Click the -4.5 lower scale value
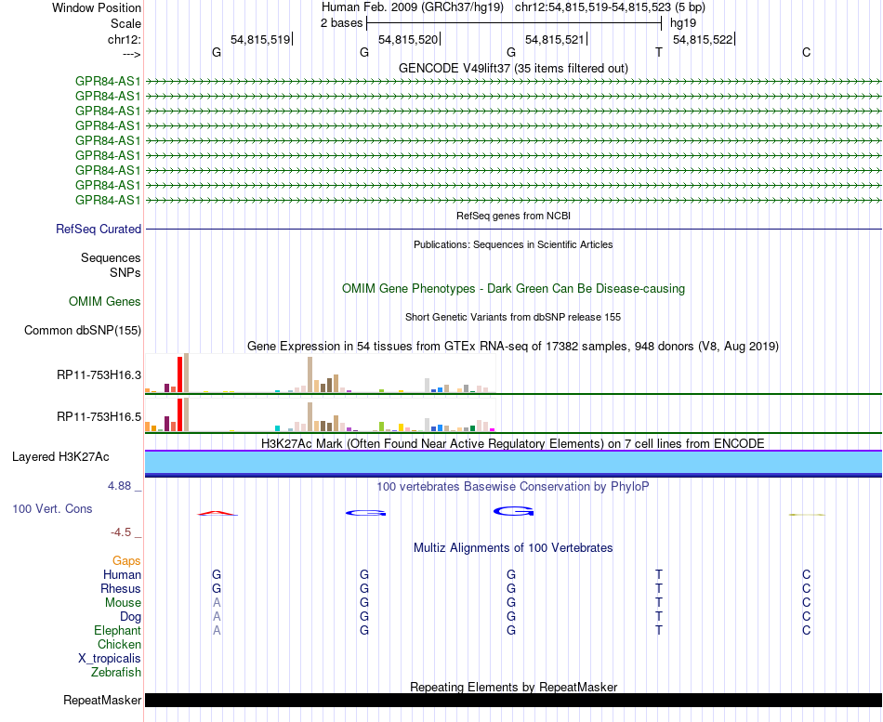Screen dimensions: 883x722 [121, 532]
